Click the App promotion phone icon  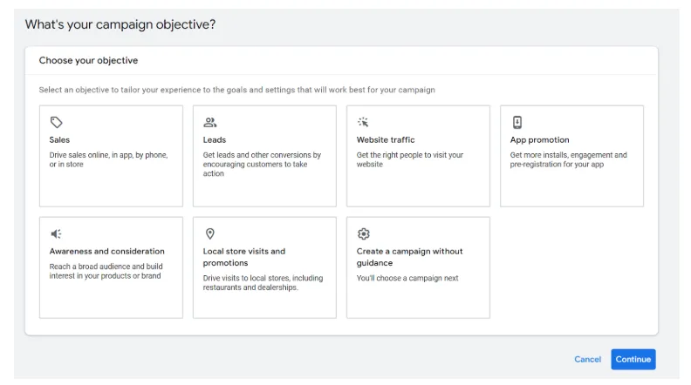(x=517, y=122)
